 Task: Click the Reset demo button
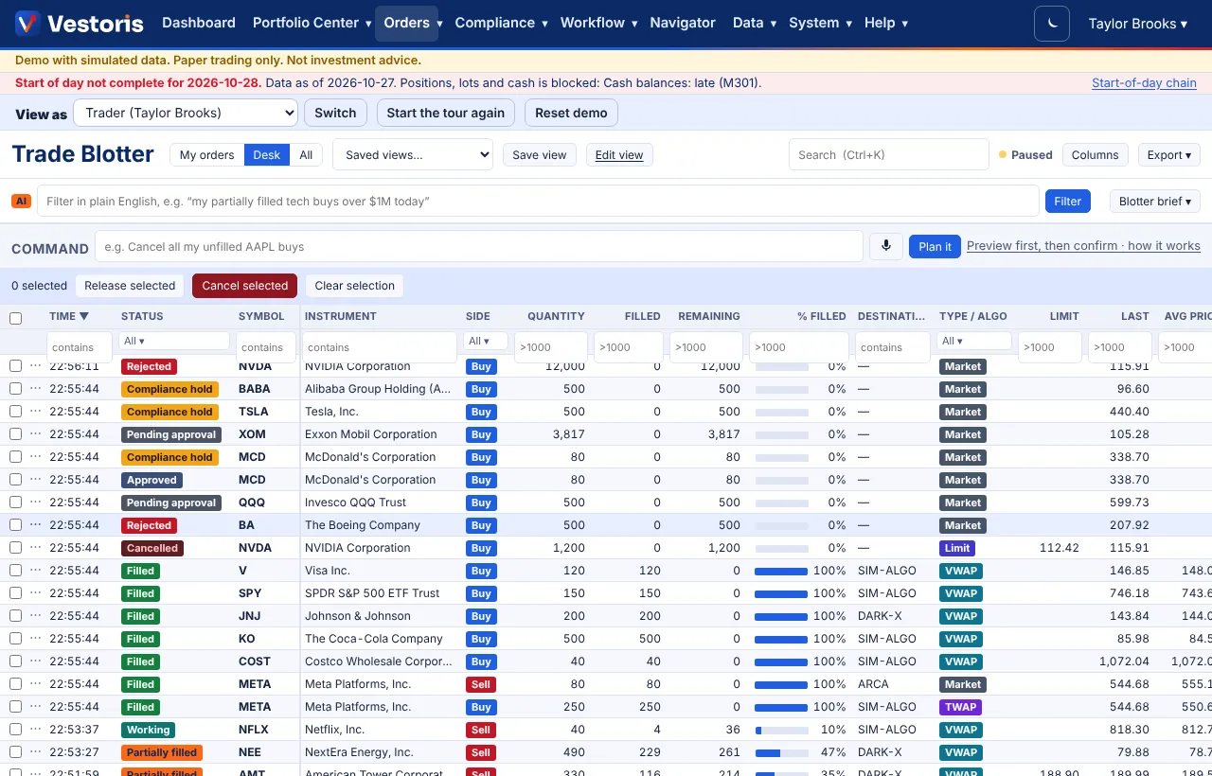click(x=571, y=113)
